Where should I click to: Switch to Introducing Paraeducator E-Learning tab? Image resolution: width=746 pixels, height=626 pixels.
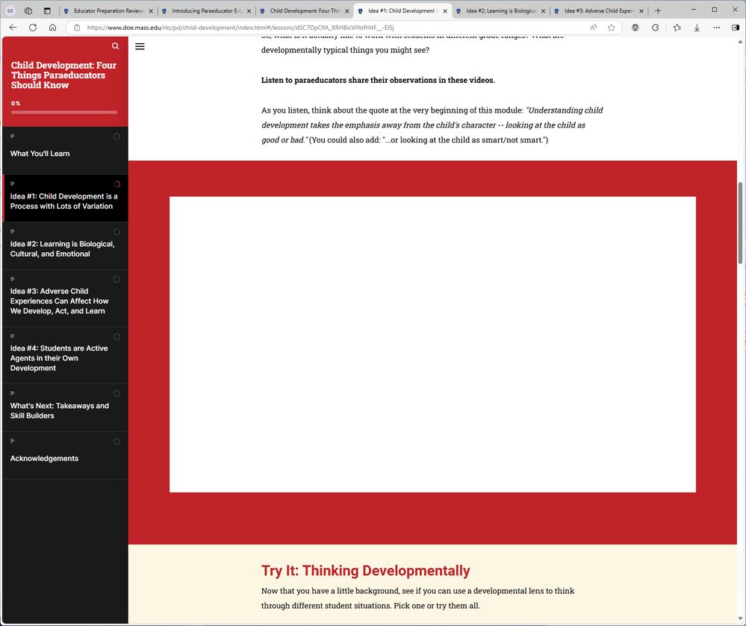[x=207, y=10]
